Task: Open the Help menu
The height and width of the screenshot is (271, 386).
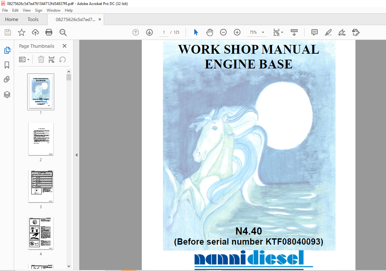Action: point(69,10)
